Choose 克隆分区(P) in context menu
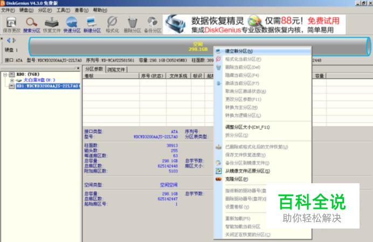373x242 pixels. point(263,179)
